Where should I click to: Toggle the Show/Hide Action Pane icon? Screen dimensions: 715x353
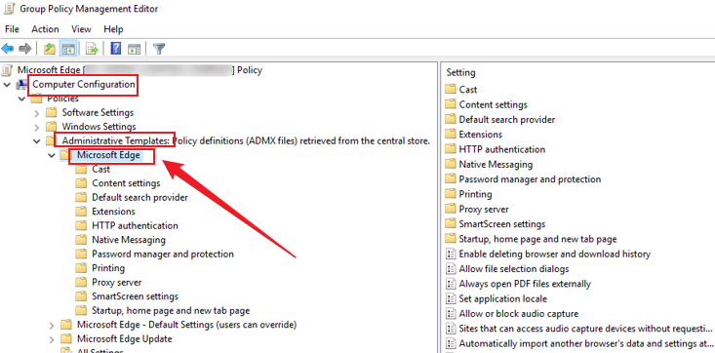click(134, 49)
